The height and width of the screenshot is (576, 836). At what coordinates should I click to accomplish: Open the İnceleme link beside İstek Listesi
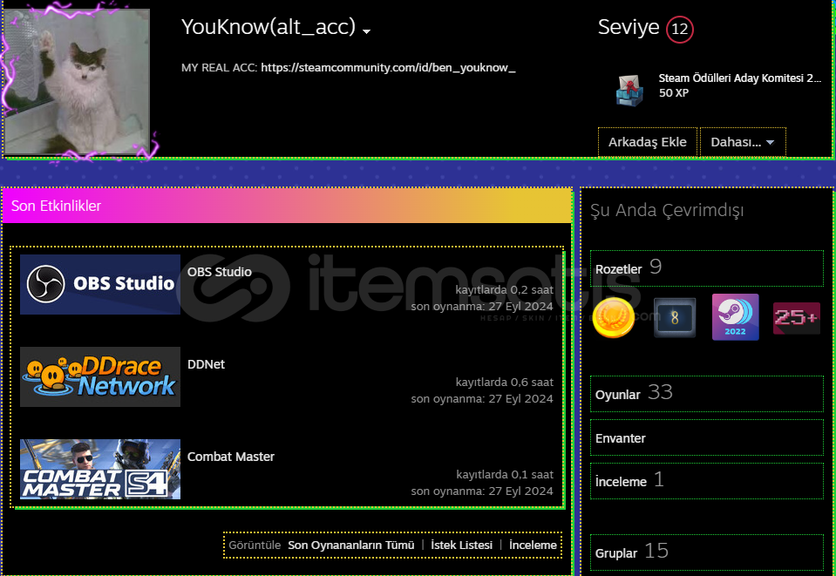click(533, 546)
